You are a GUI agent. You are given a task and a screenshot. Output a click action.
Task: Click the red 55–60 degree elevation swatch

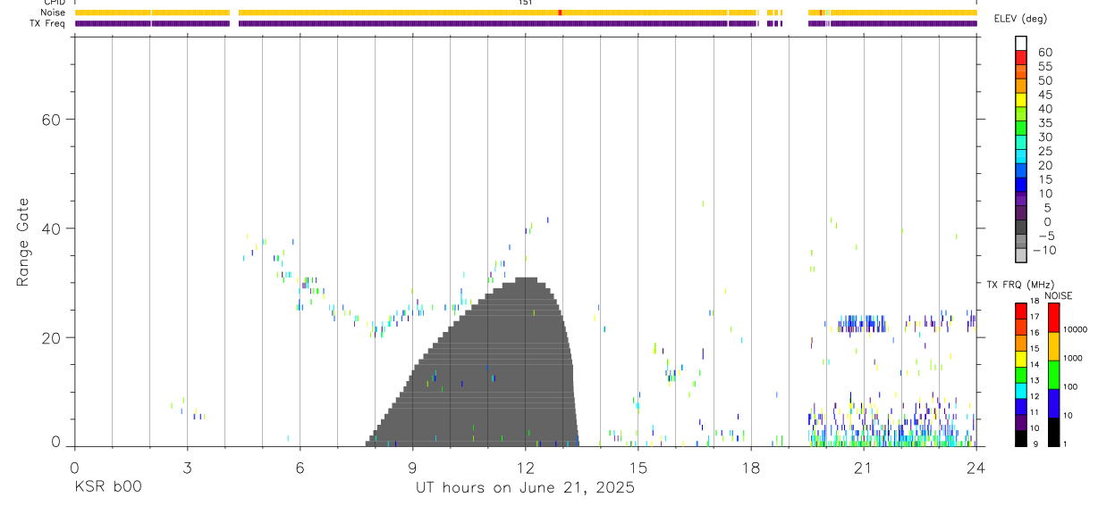pyautogui.click(x=1020, y=58)
